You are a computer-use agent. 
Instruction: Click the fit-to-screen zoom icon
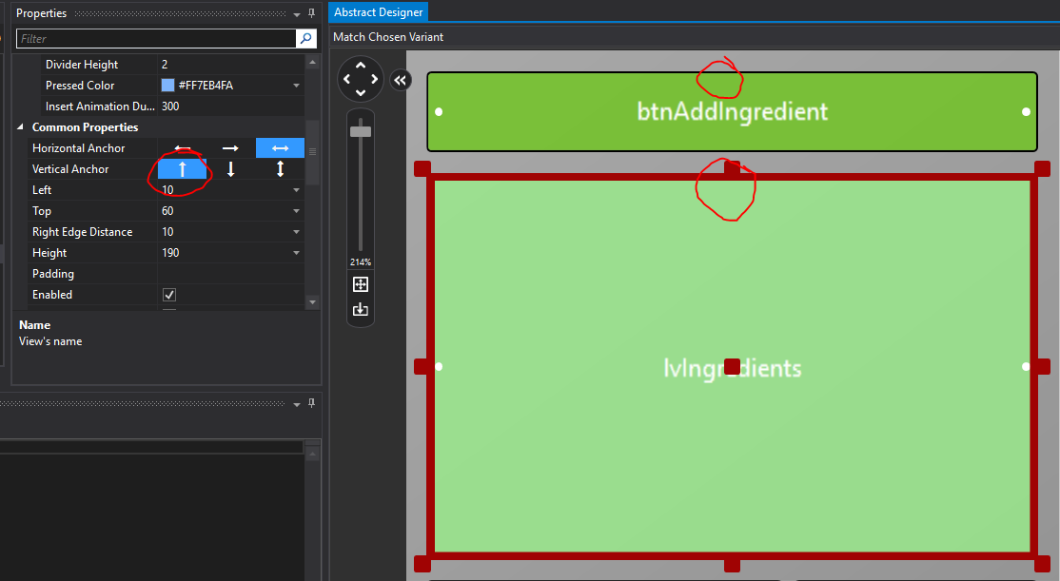click(361, 284)
